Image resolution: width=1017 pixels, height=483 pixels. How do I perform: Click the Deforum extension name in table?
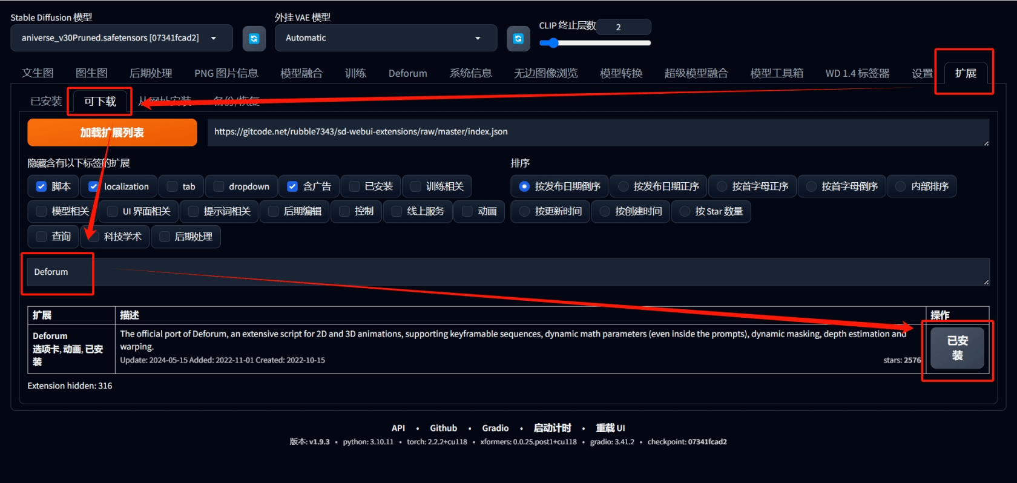click(x=50, y=336)
